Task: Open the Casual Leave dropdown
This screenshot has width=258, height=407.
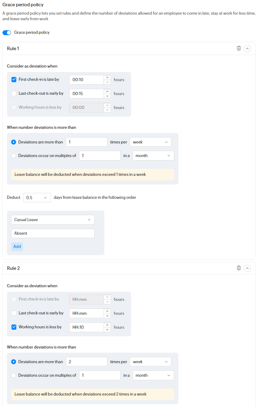Action: (x=53, y=220)
